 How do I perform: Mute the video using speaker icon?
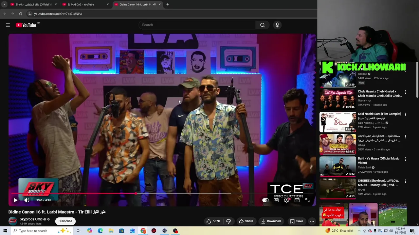point(27,200)
